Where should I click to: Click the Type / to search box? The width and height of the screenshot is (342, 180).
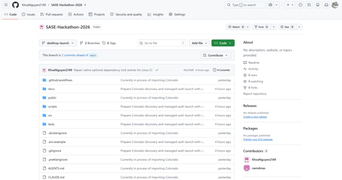tap(245, 5)
